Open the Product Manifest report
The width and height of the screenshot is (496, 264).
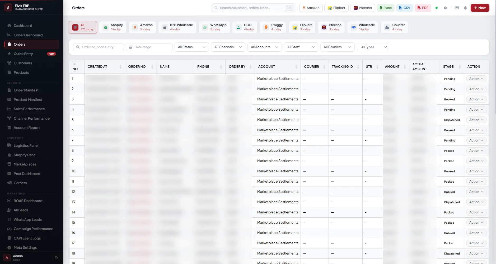[x=31, y=100]
